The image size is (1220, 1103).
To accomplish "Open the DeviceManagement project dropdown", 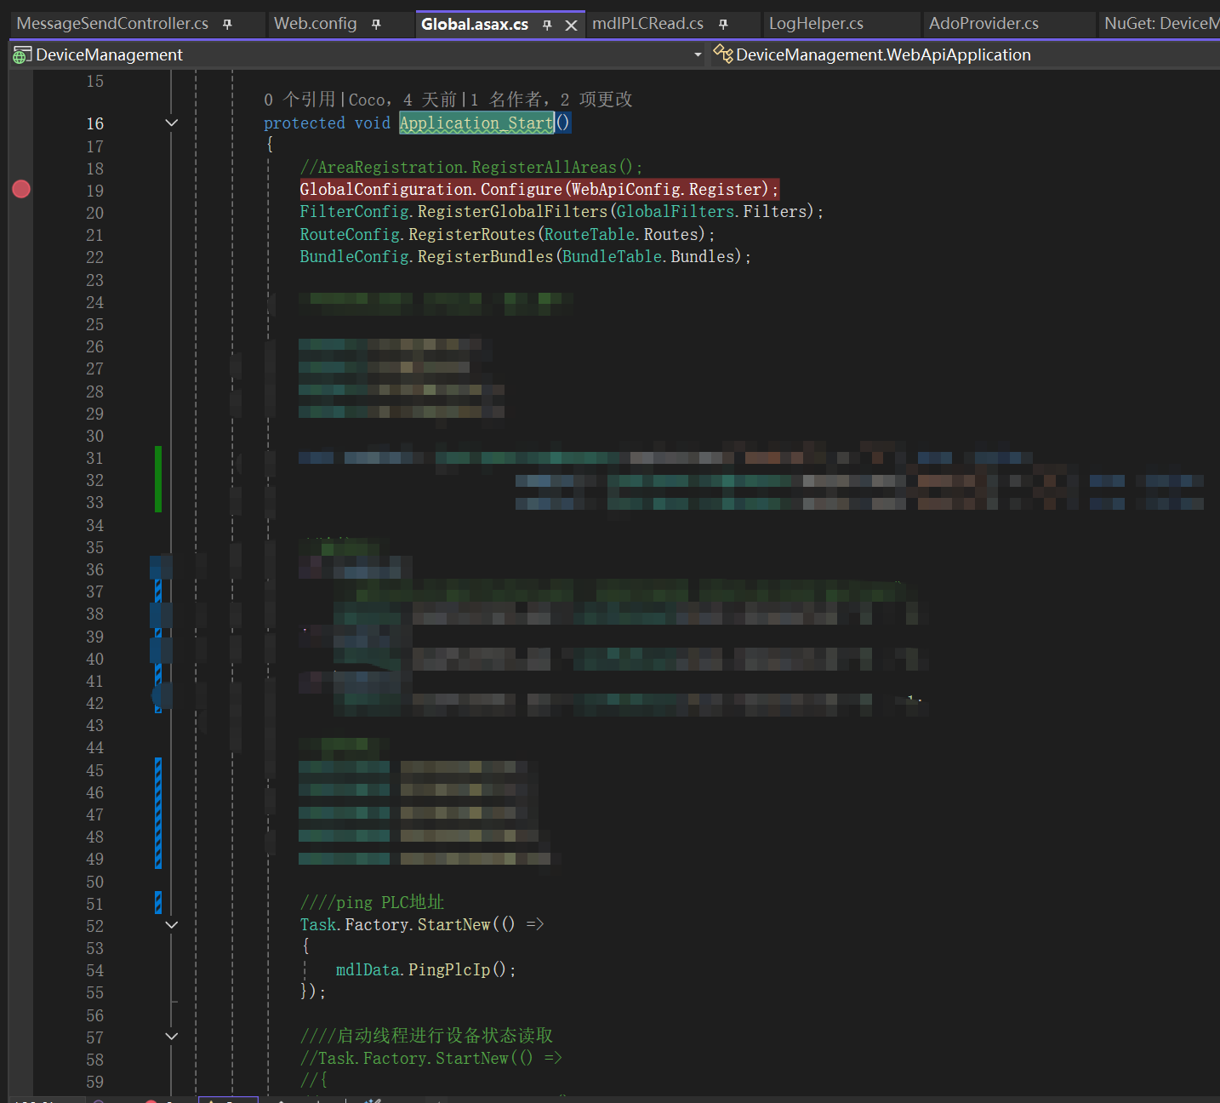I will click(698, 54).
